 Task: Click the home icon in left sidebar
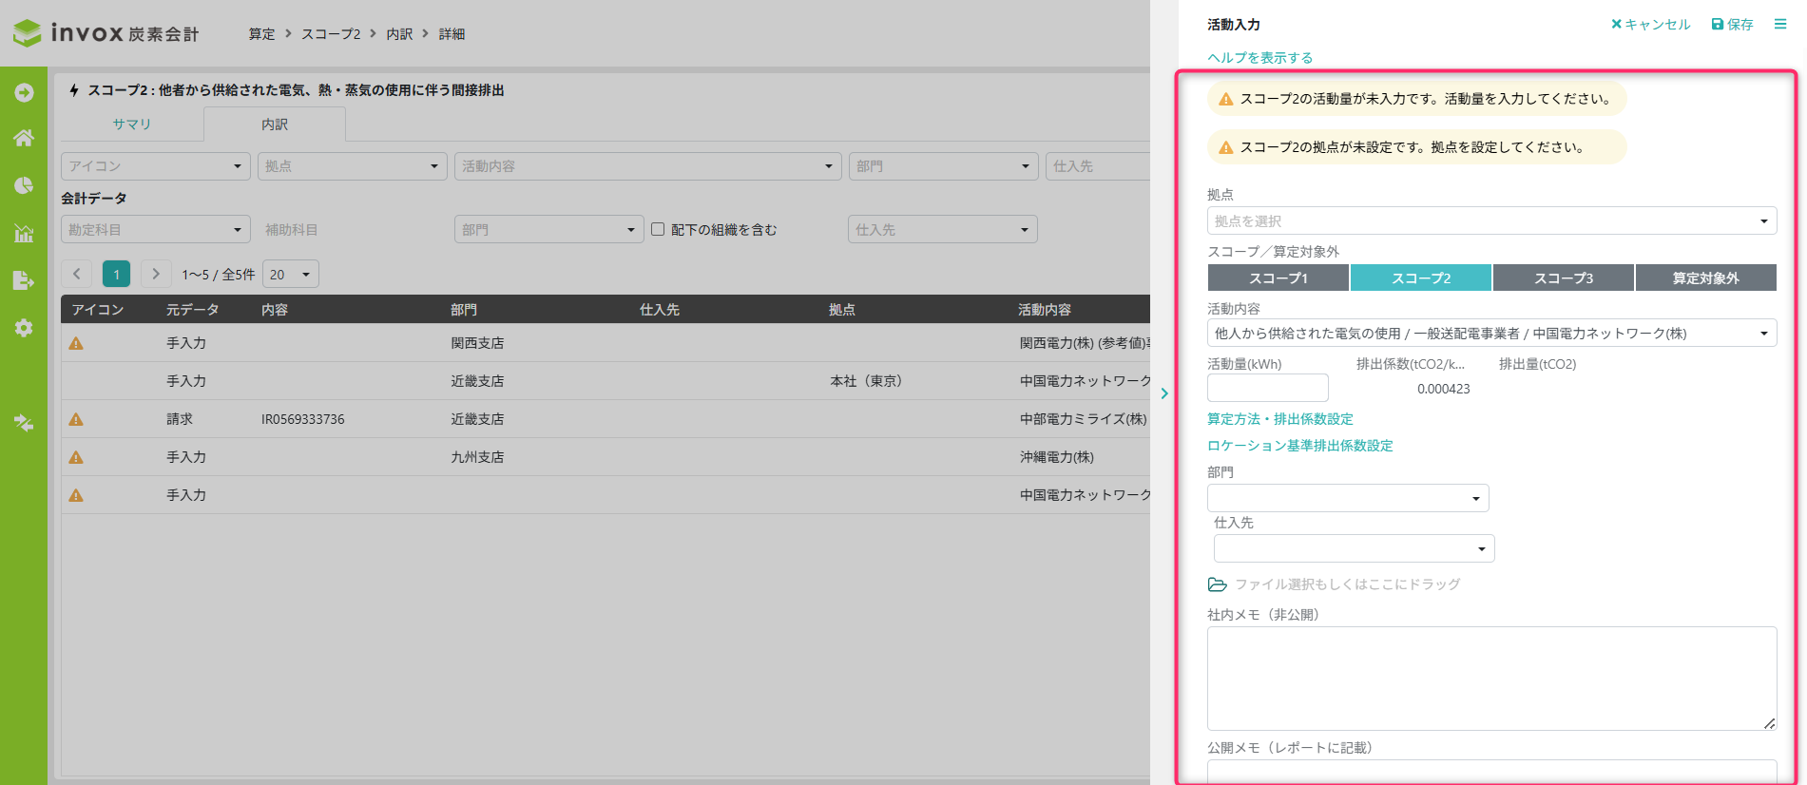point(24,138)
